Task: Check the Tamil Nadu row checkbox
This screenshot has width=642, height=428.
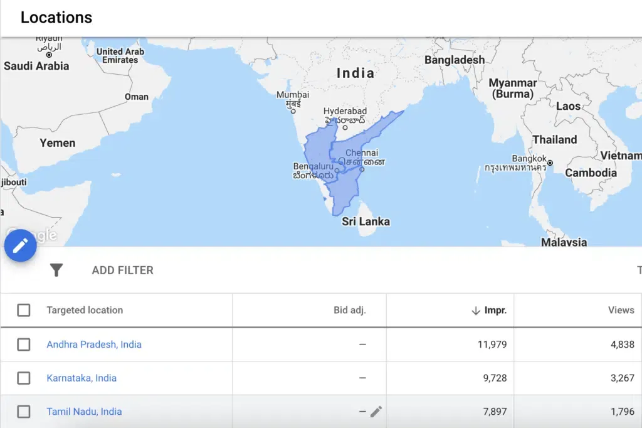Action: (24, 412)
